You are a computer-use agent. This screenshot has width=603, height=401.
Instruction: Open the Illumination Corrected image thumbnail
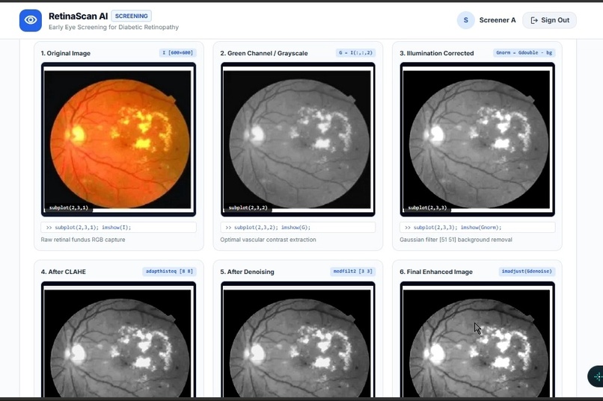[477, 140]
